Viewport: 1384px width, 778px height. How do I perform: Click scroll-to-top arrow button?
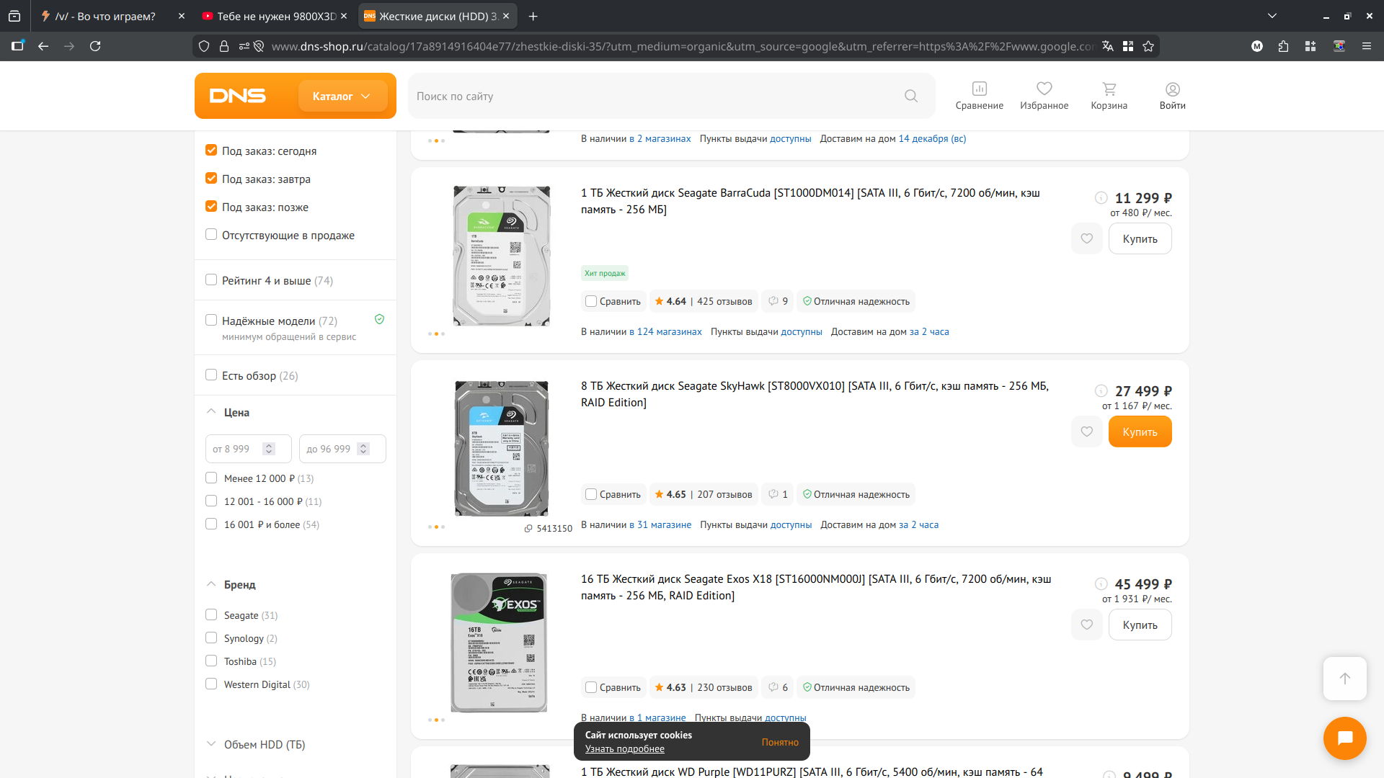click(1344, 678)
